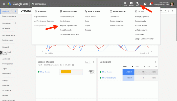Open Blog | Search link in Biggest changes
177x101 pixels.
pyautogui.click(x=45, y=72)
